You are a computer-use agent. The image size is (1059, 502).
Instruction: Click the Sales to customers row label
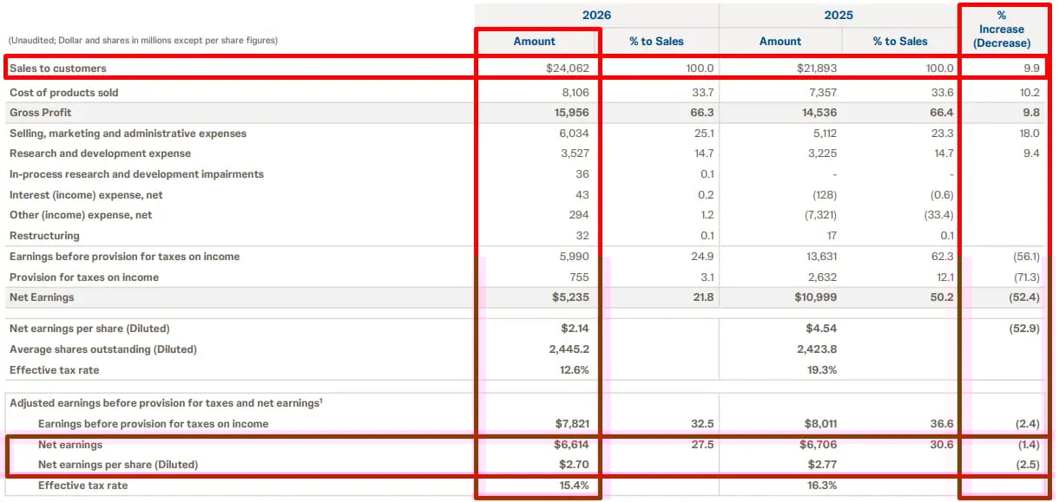[58, 68]
